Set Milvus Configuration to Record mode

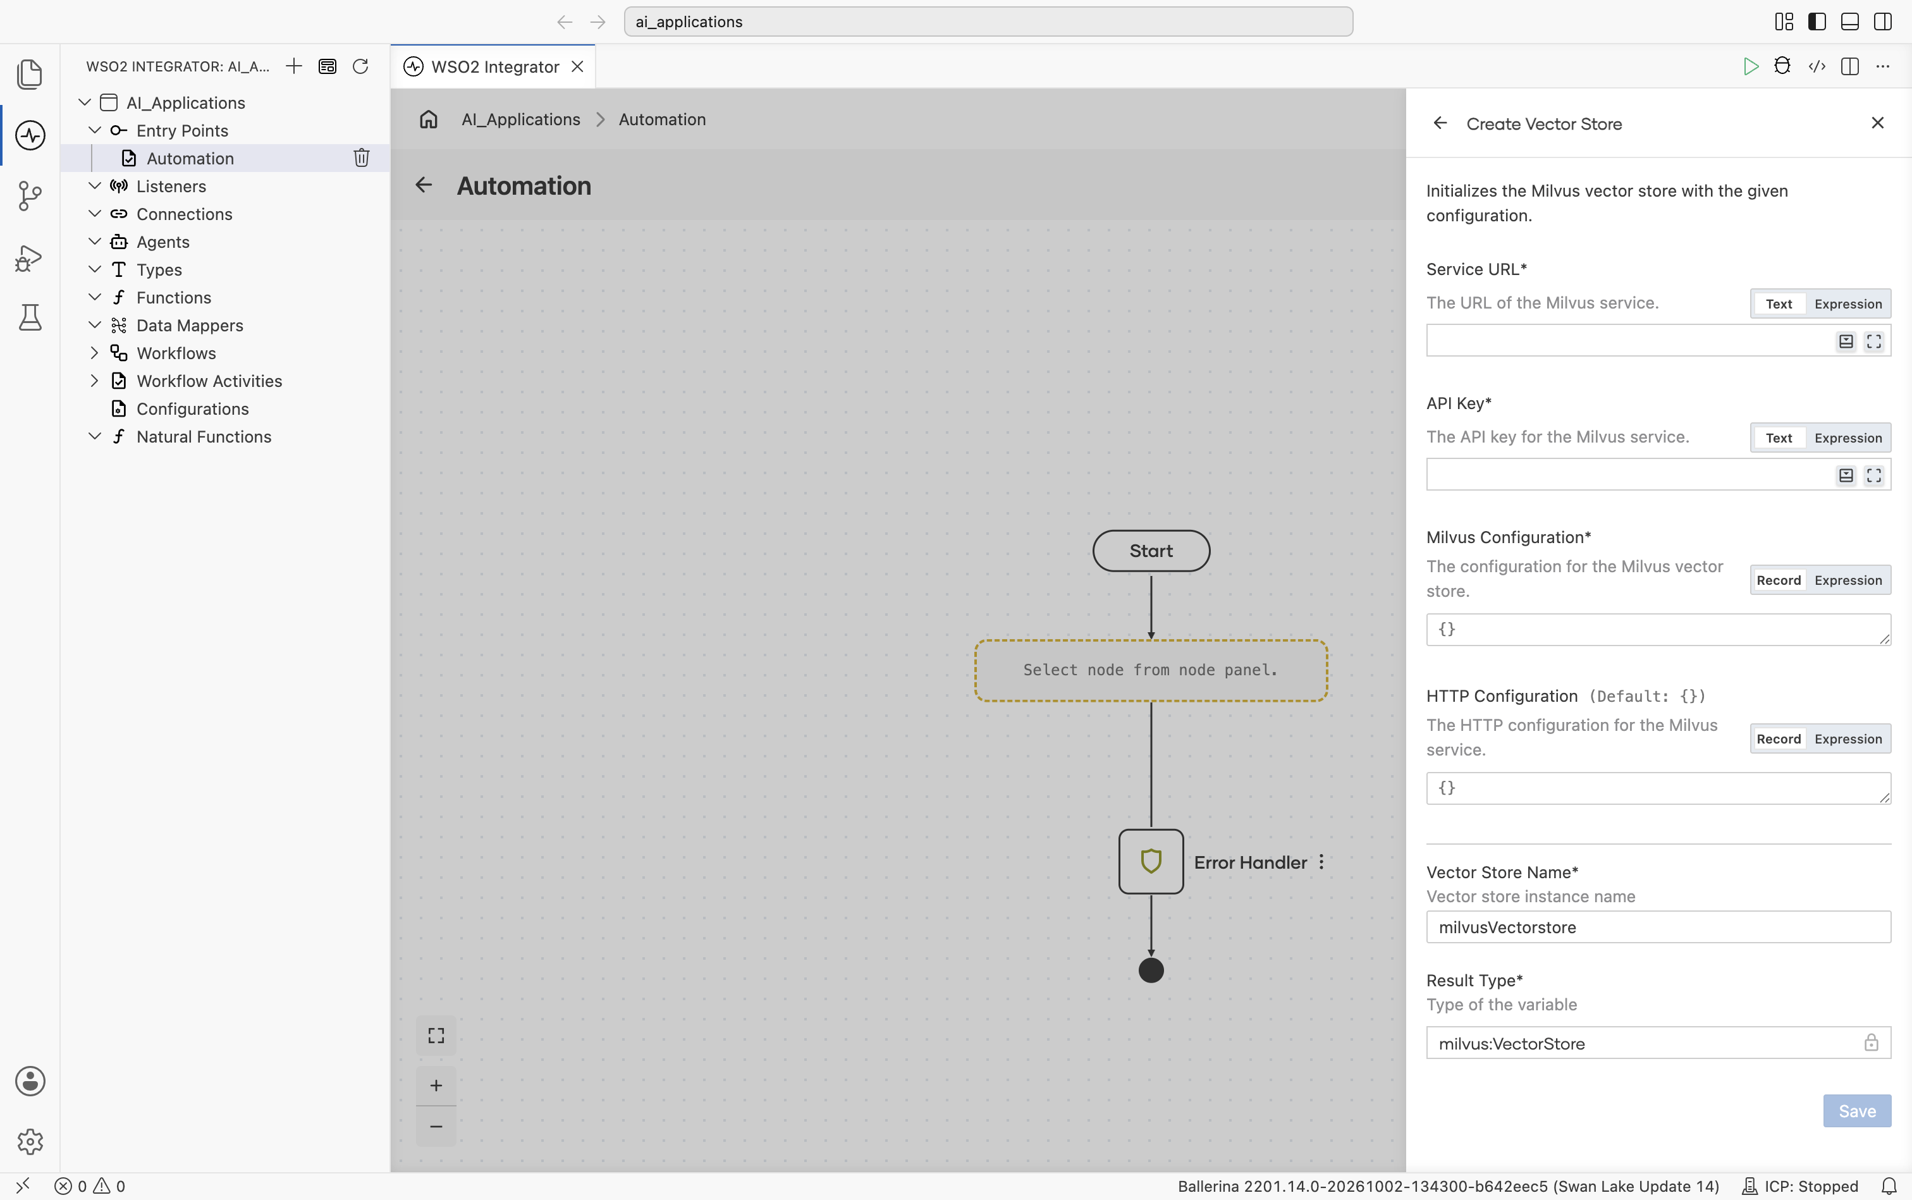(1779, 580)
